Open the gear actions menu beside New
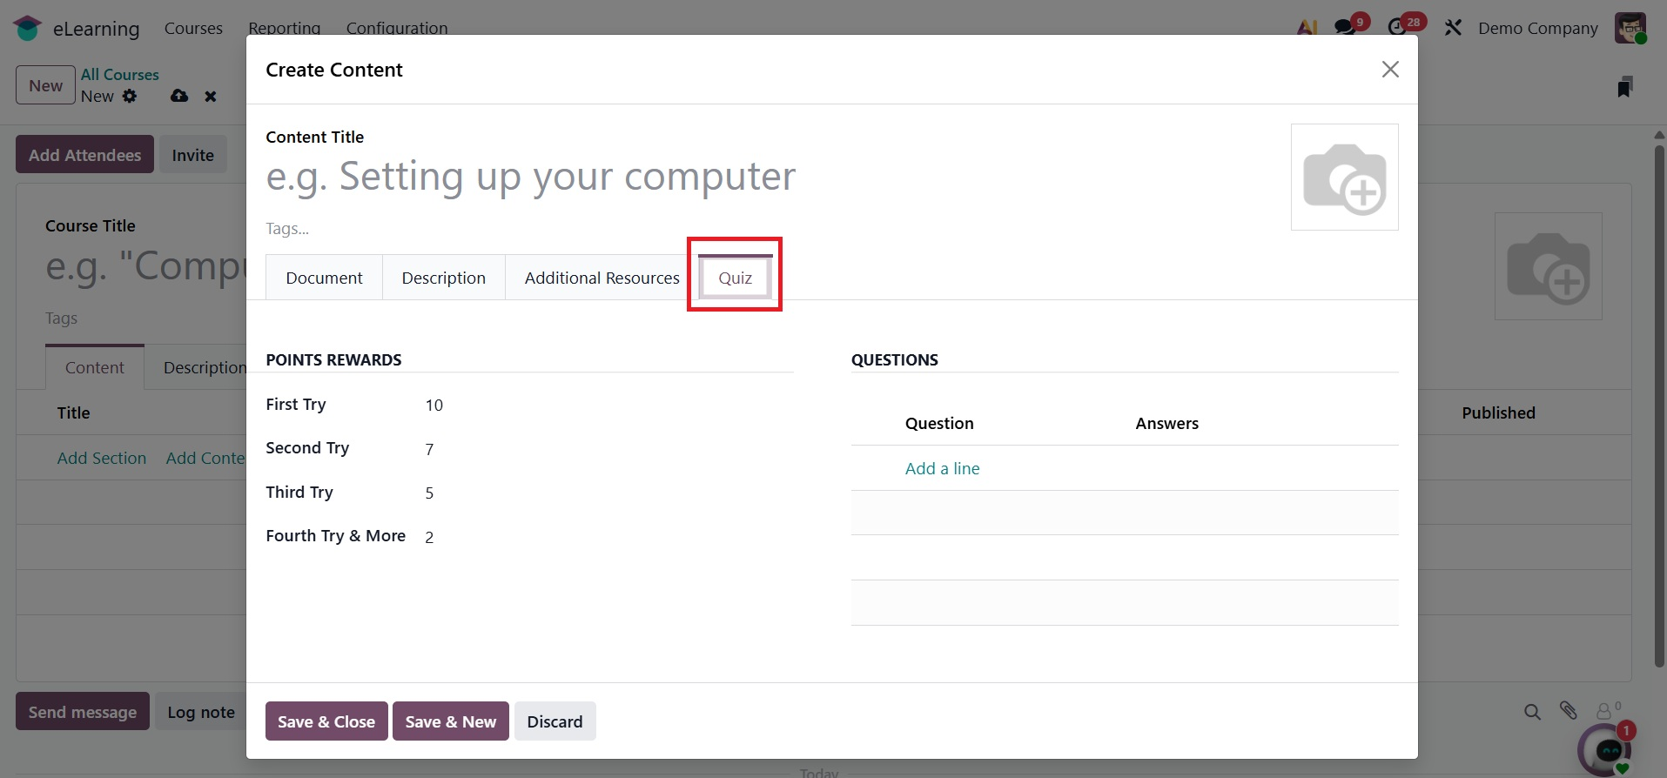The image size is (1667, 778). coord(130,96)
